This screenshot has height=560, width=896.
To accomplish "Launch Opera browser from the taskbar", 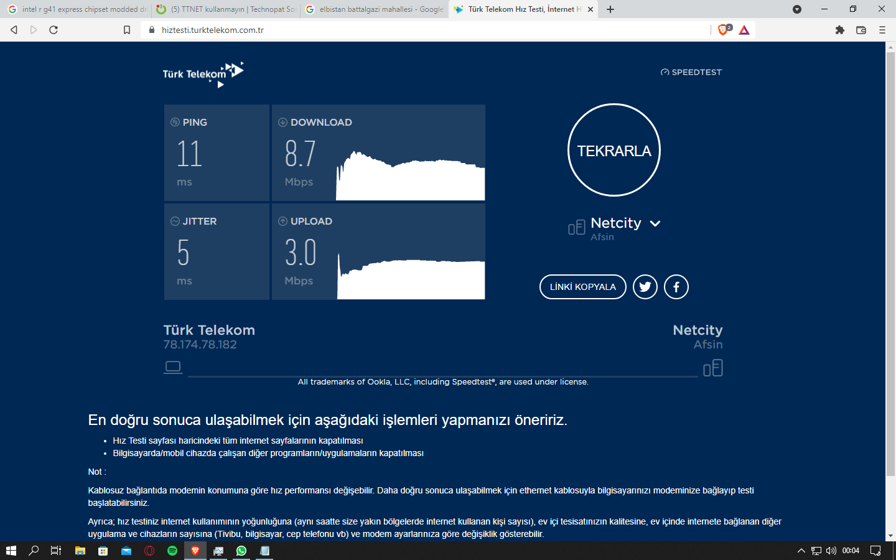I will click(x=149, y=551).
